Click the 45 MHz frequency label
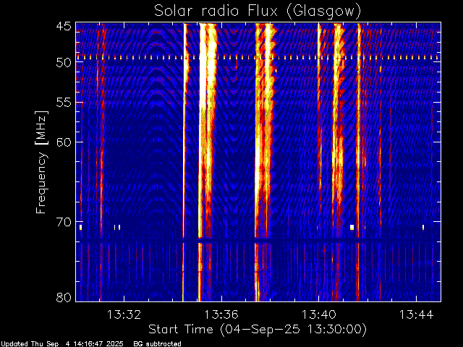 tap(64, 27)
